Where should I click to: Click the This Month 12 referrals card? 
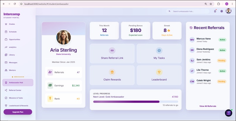tap(104, 31)
